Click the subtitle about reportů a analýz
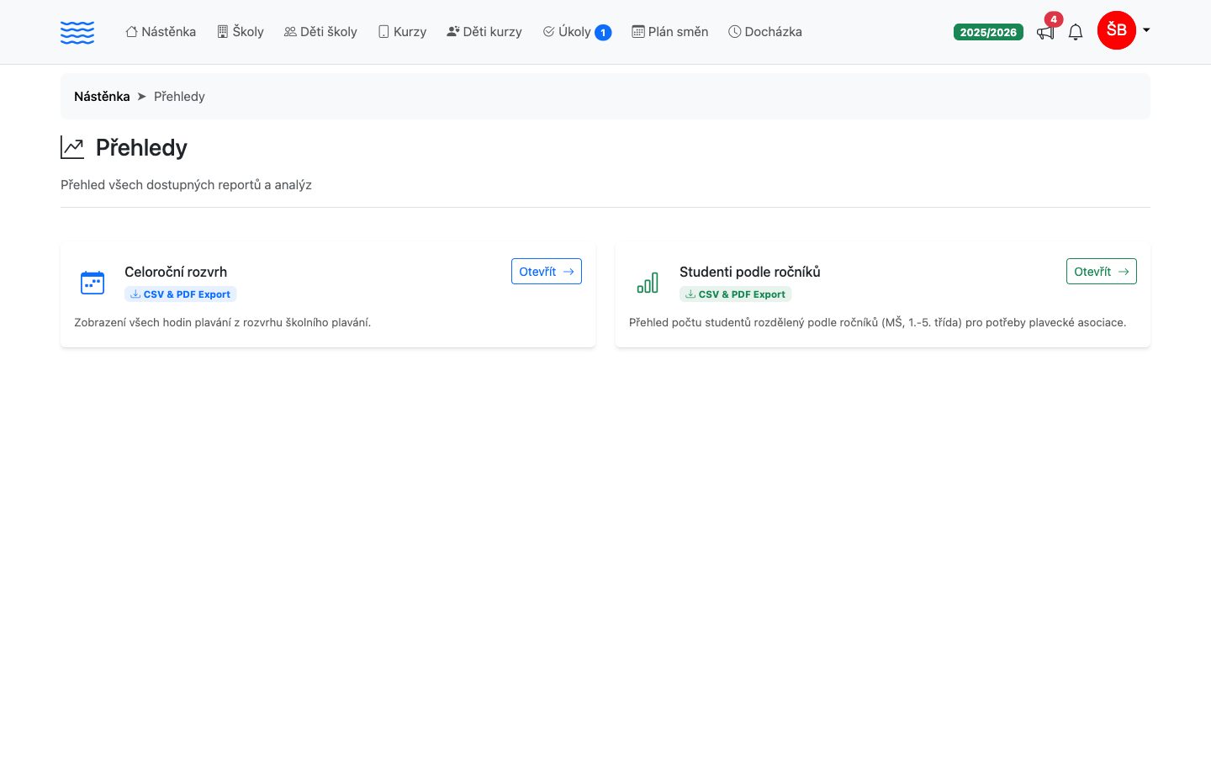 point(186,184)
